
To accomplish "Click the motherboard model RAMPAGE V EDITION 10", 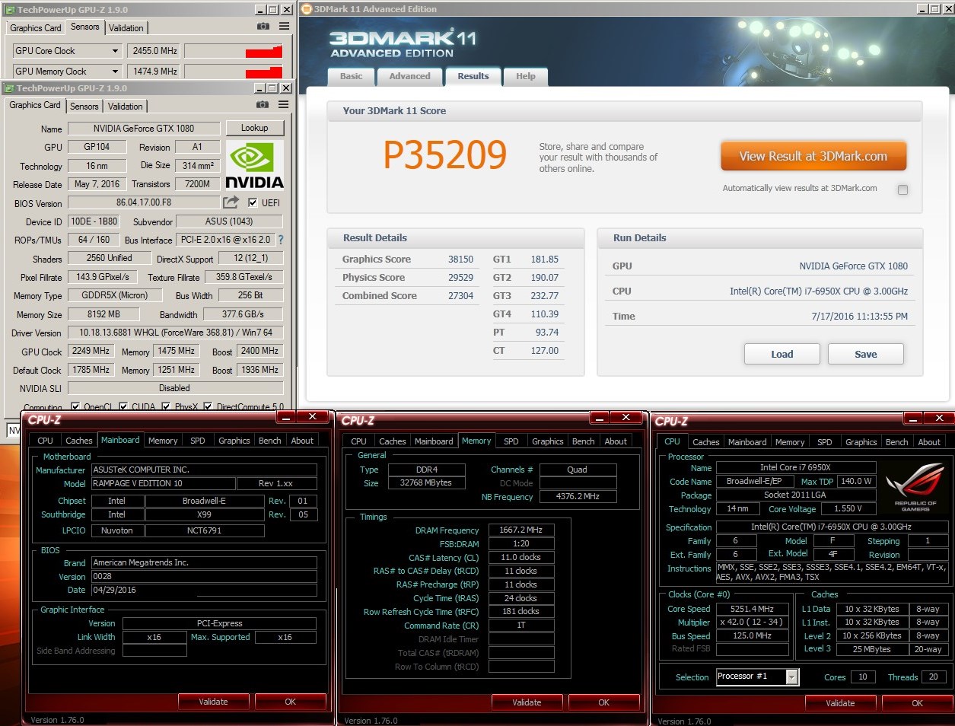I will [163, 483].
